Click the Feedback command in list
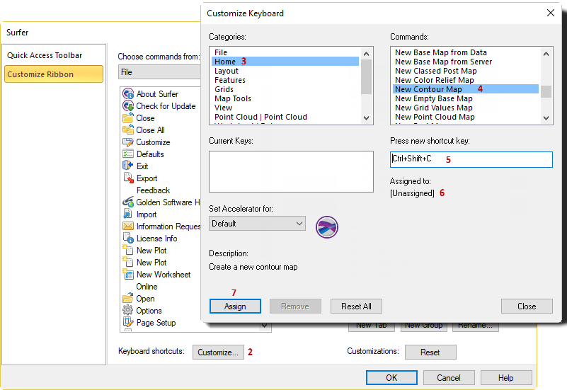567x390 pixels. pyautogui.click(x=153, y=190)
